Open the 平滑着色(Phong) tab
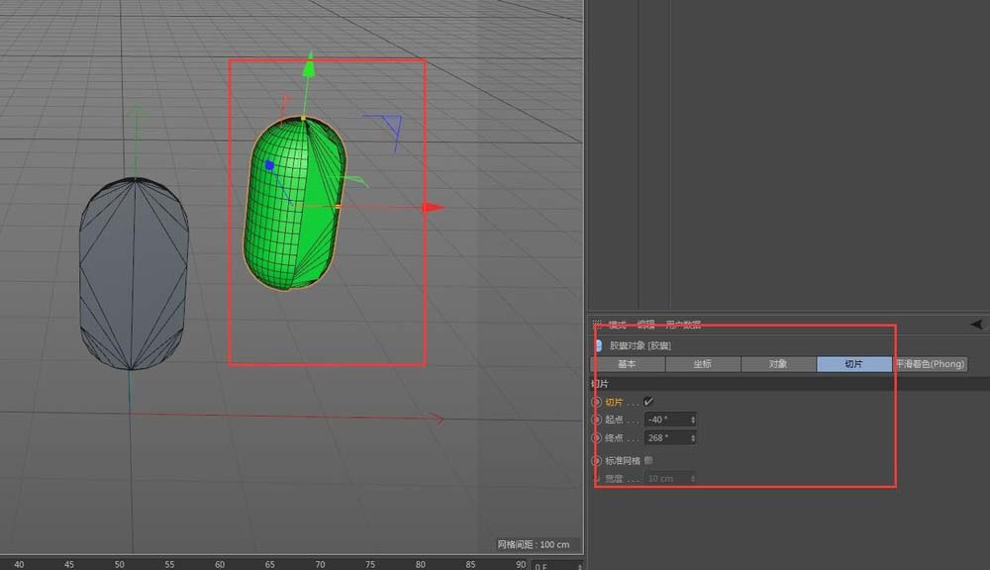The image size is (990, 570). [929, 364]
